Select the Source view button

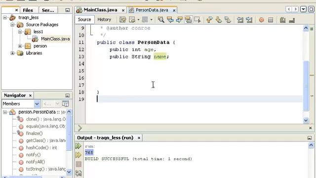(x=84, y=20)
